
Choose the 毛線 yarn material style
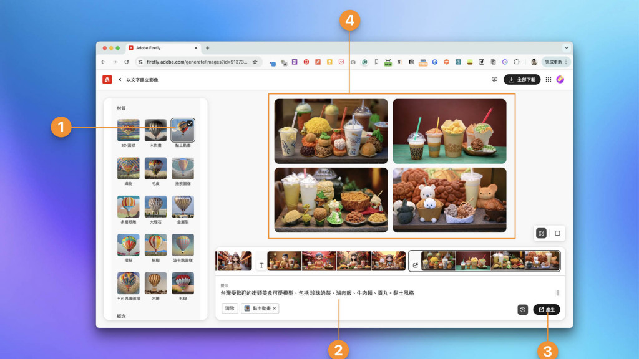183,283
